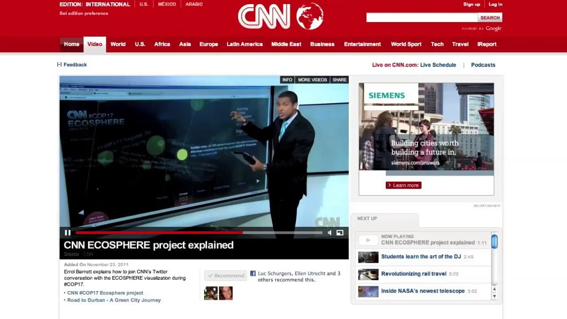Click the INFO button on video
The image size is (567, 319).
[287, 80]
